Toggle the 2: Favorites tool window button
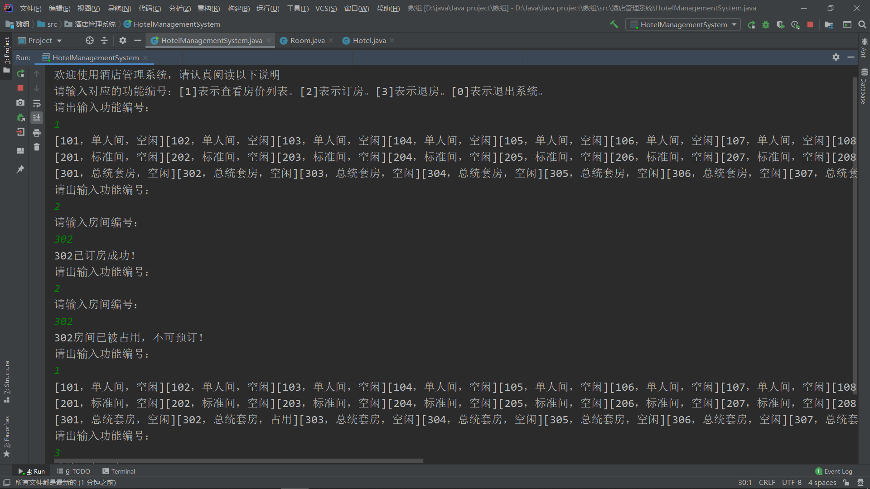Viewport: 870px width, 489px height. point(7,436)
